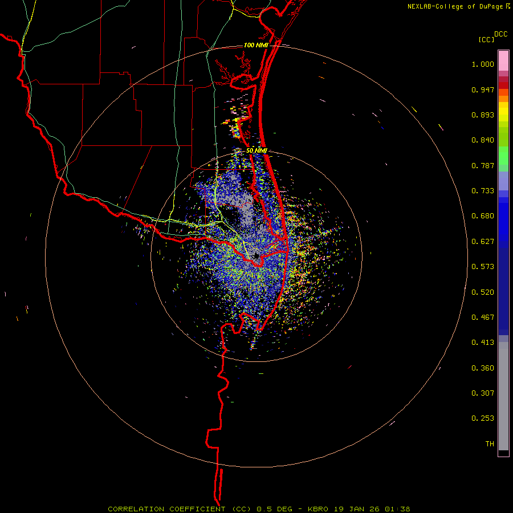Click the 0.680 scale value
This screenshot has height=513, width=513.
483,216
